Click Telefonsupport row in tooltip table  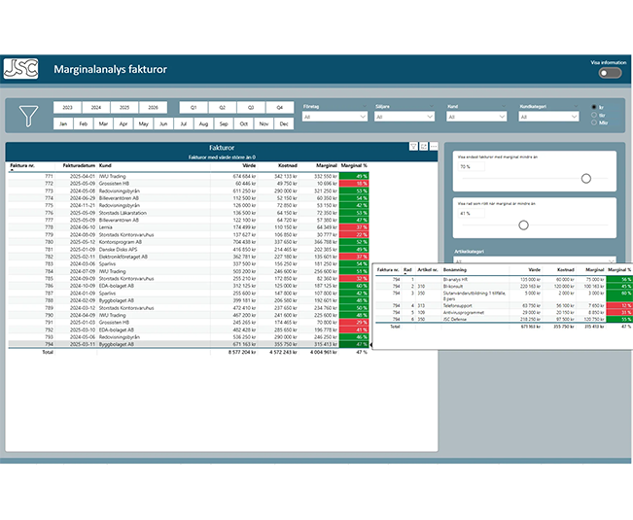pos(504,306)
